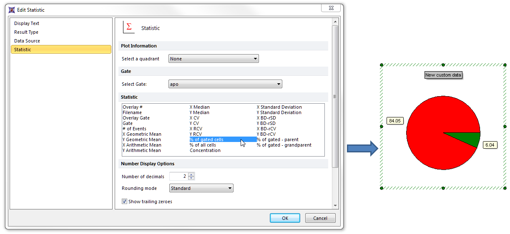Expand the Select Gate dropdown
This screenshot has height=234, width=510.
225,84
